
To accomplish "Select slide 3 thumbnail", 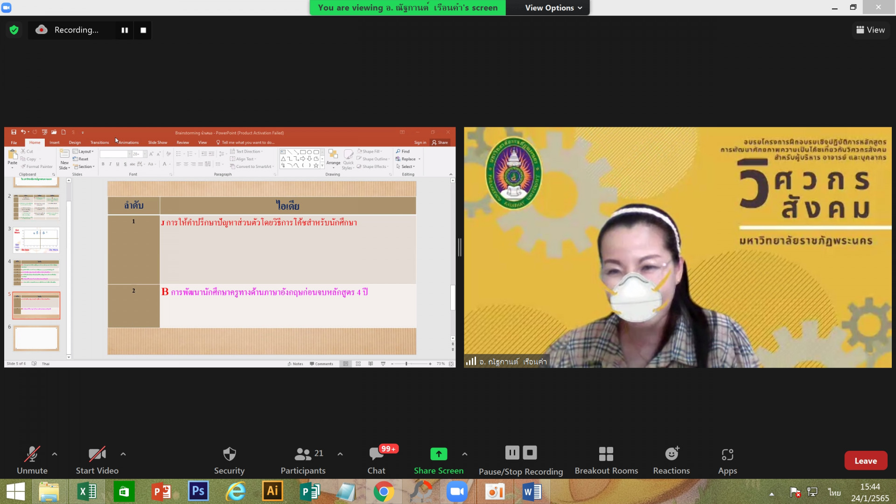I will 36,240.
